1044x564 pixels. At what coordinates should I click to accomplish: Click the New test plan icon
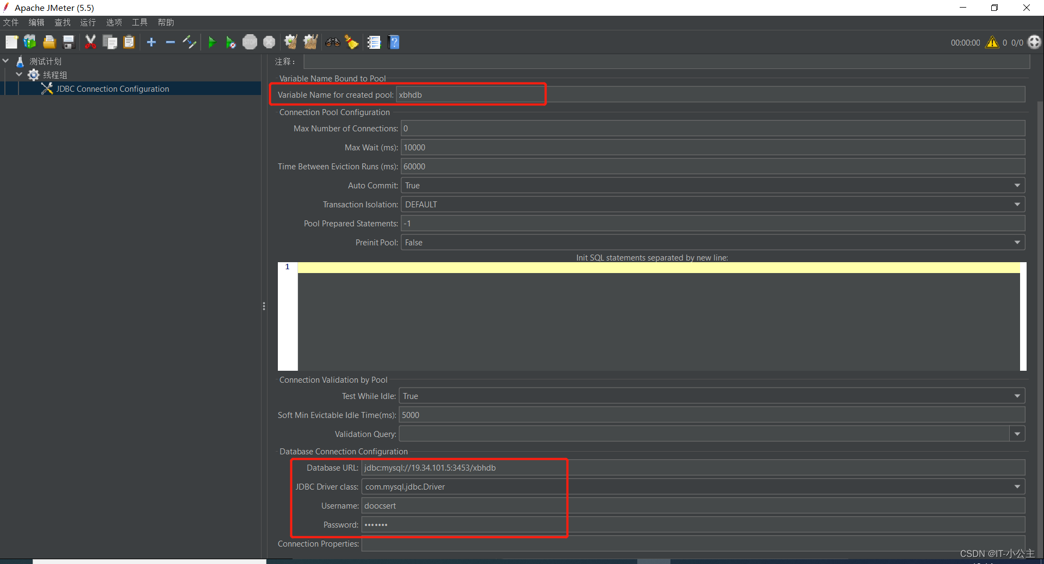tap(11, 42)
